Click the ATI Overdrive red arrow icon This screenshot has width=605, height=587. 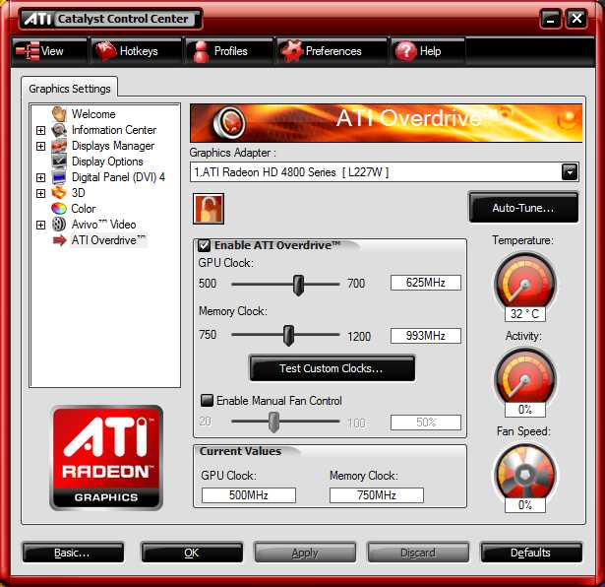(59, 240)
